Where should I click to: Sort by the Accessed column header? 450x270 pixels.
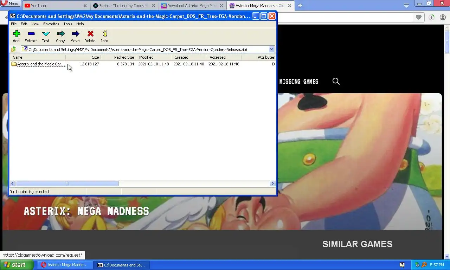[x=224, y=57]
